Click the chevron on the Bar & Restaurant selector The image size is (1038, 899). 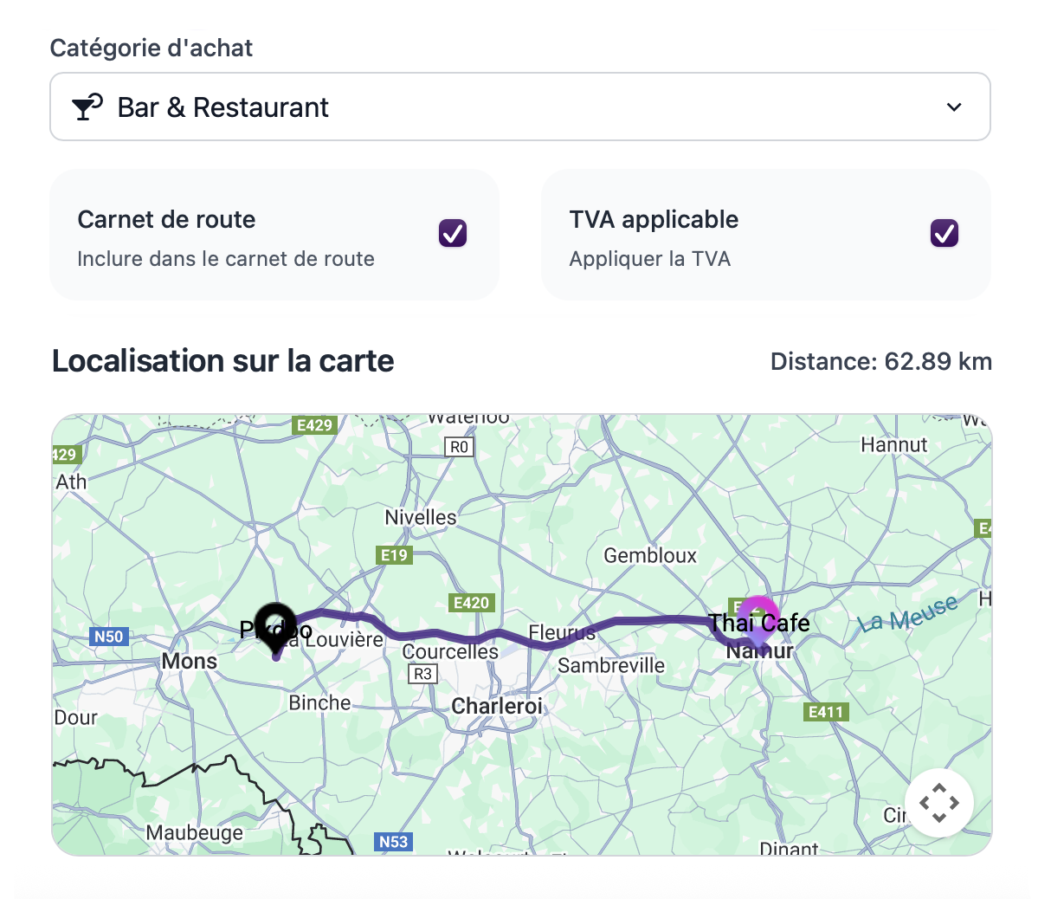(953, 107)
